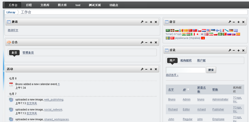Switch language using the South Korea flag

(202, 34)
